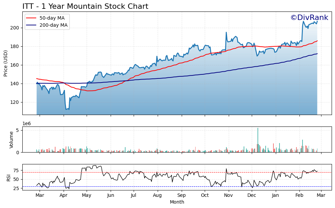335x208 pixels.
Task: Select the Nov month axis label
Action: pyautogui.click(x=229, y=195)
